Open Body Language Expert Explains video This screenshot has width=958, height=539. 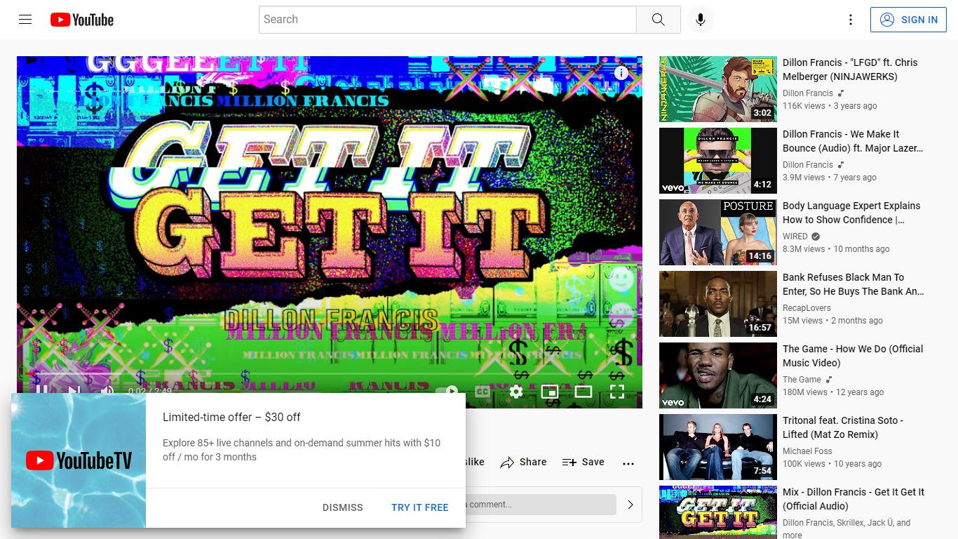click(851, 213)
